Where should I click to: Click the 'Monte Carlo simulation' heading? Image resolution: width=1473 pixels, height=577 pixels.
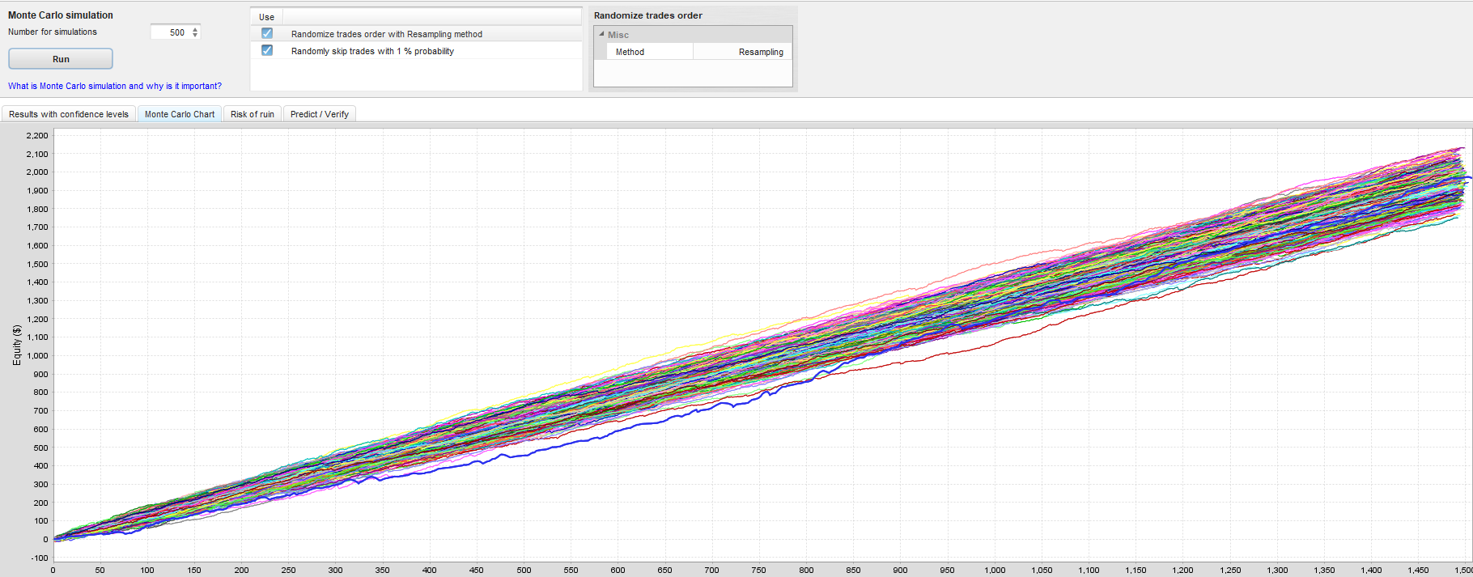[x=61, y=15]
